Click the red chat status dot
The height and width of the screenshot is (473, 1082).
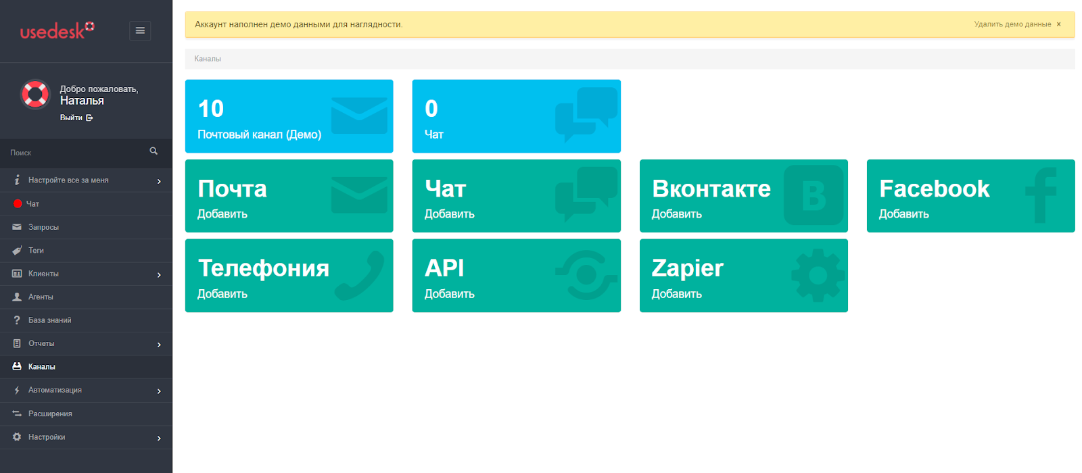coord(18,204)
